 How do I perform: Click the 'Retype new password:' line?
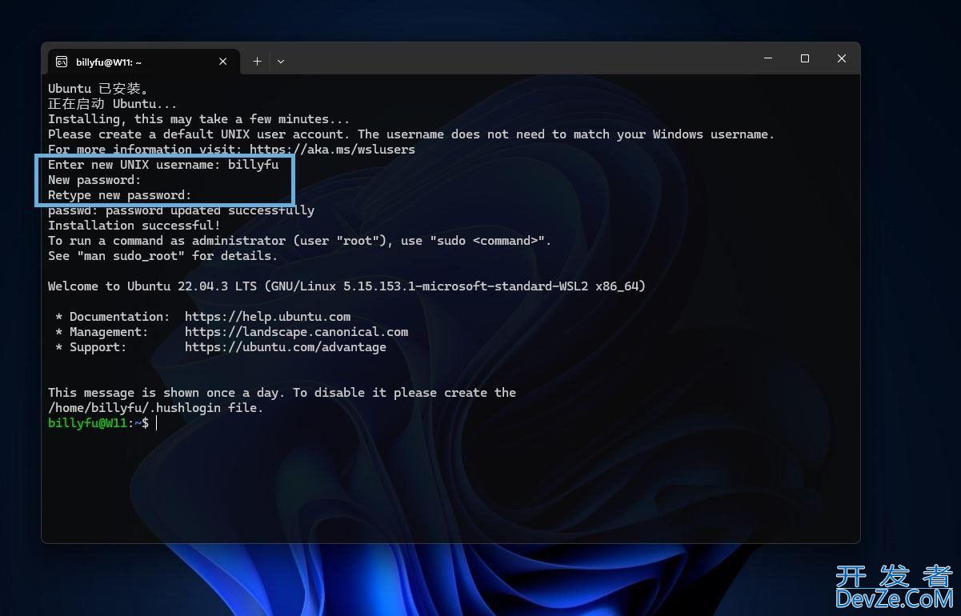tap(120, 195)
